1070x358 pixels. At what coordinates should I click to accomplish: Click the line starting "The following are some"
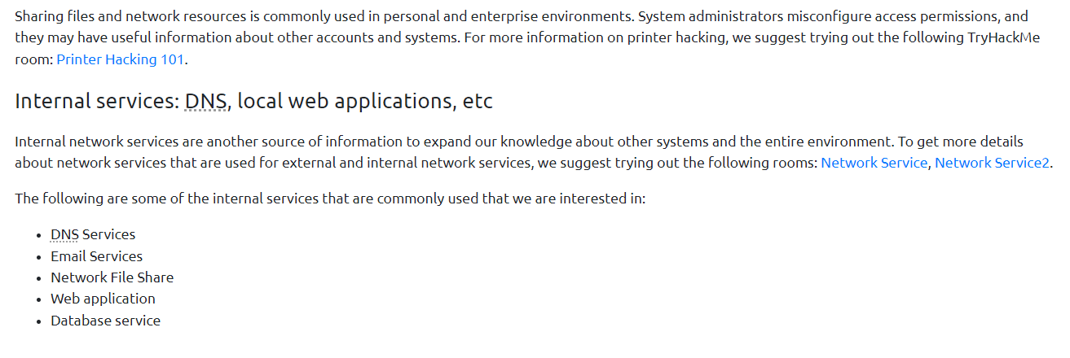point(329,199)
